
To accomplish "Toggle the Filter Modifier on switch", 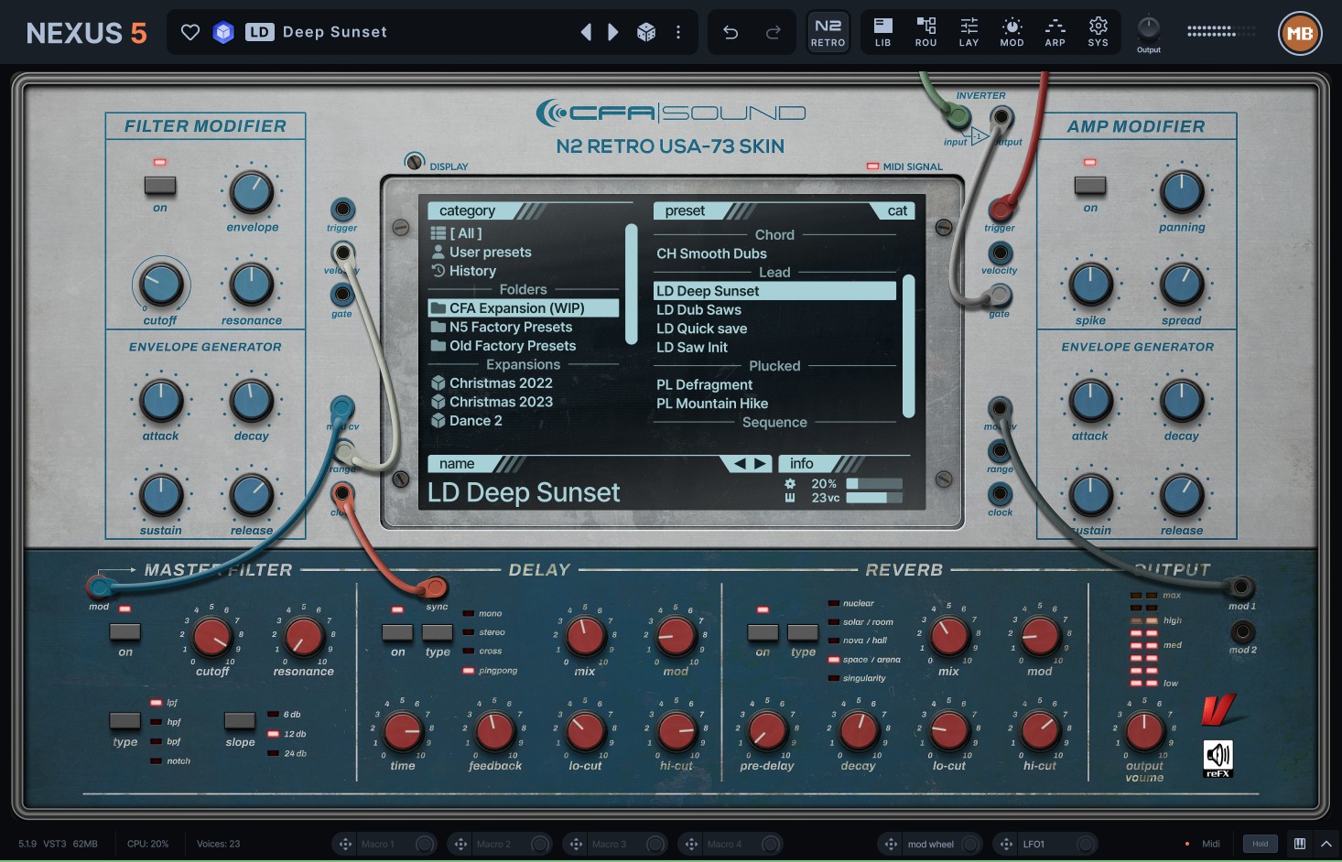I will coord(160,186).
